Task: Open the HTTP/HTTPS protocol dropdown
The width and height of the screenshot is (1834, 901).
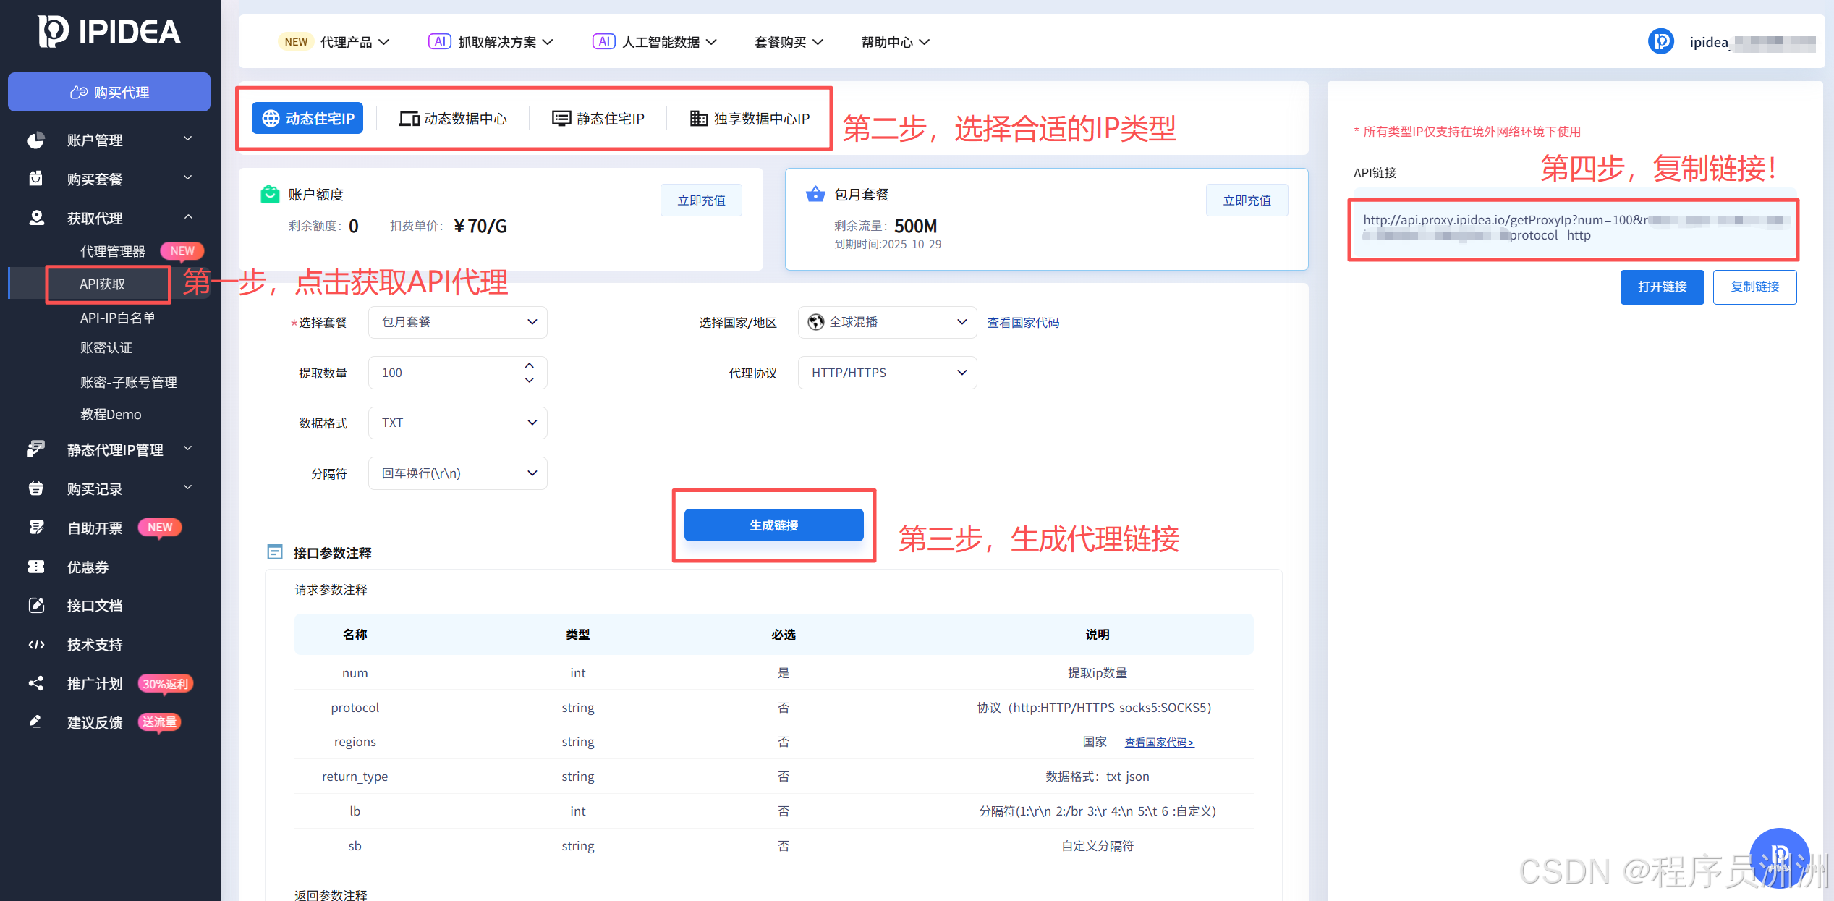Action: [887, 373]
